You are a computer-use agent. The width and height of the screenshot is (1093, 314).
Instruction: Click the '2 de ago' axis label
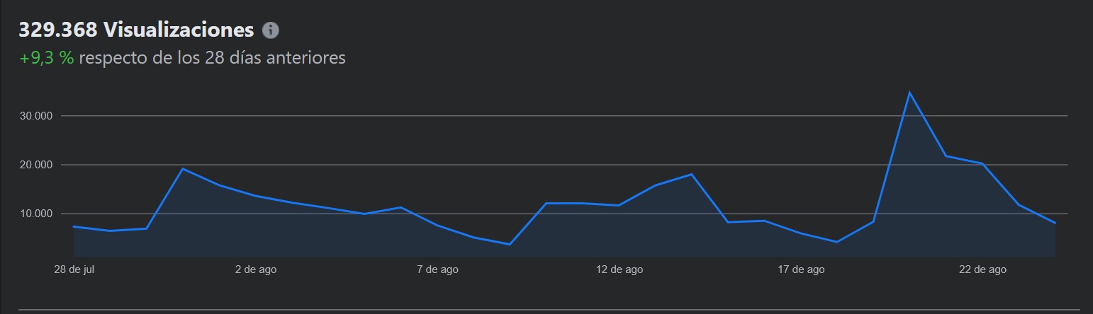pos(256,269)
